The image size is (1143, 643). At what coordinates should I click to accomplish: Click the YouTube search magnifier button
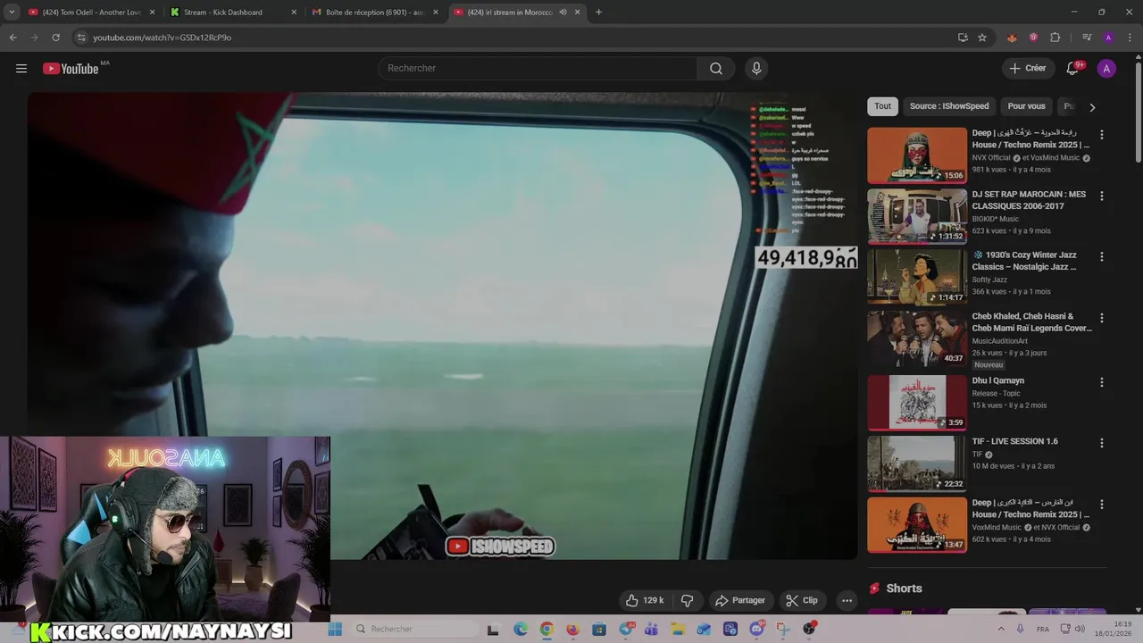point(716,69)
